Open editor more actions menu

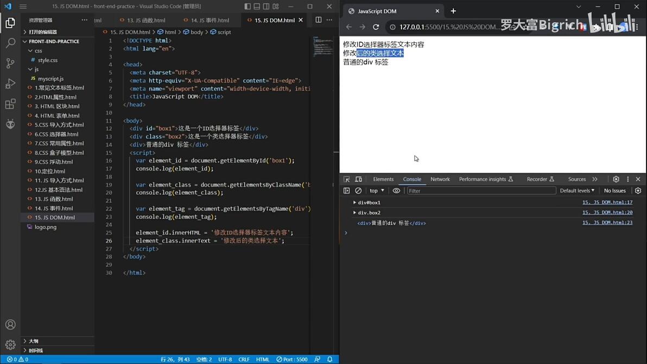click(x=329, y=20)
